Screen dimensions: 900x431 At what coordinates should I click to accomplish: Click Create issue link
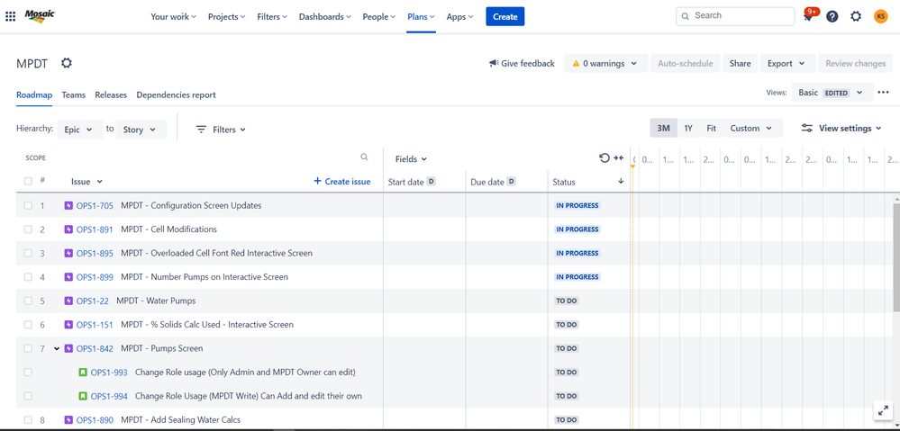[x=342, y=181]
